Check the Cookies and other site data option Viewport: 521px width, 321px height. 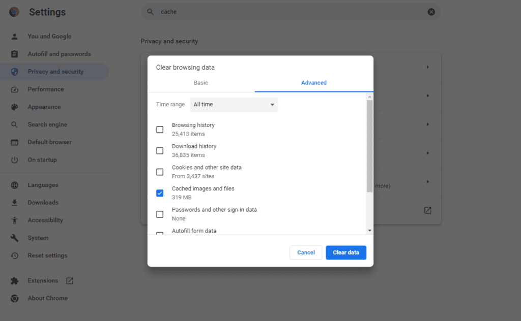tap(160, 172)
